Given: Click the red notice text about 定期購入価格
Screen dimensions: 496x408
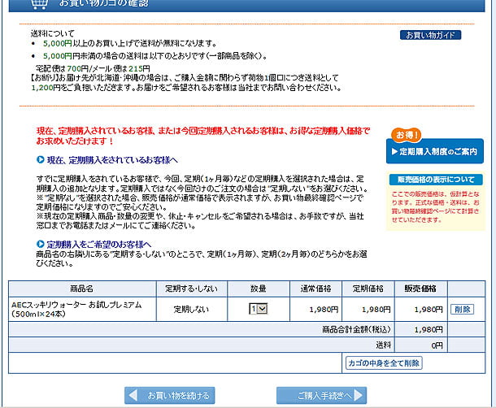Looking at the screenshot, I should 206,135.
